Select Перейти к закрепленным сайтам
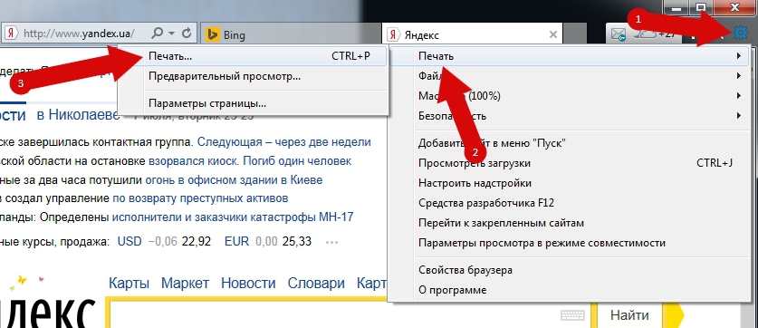The height and width of the screenshot is (328, 758). click(569, 223)
